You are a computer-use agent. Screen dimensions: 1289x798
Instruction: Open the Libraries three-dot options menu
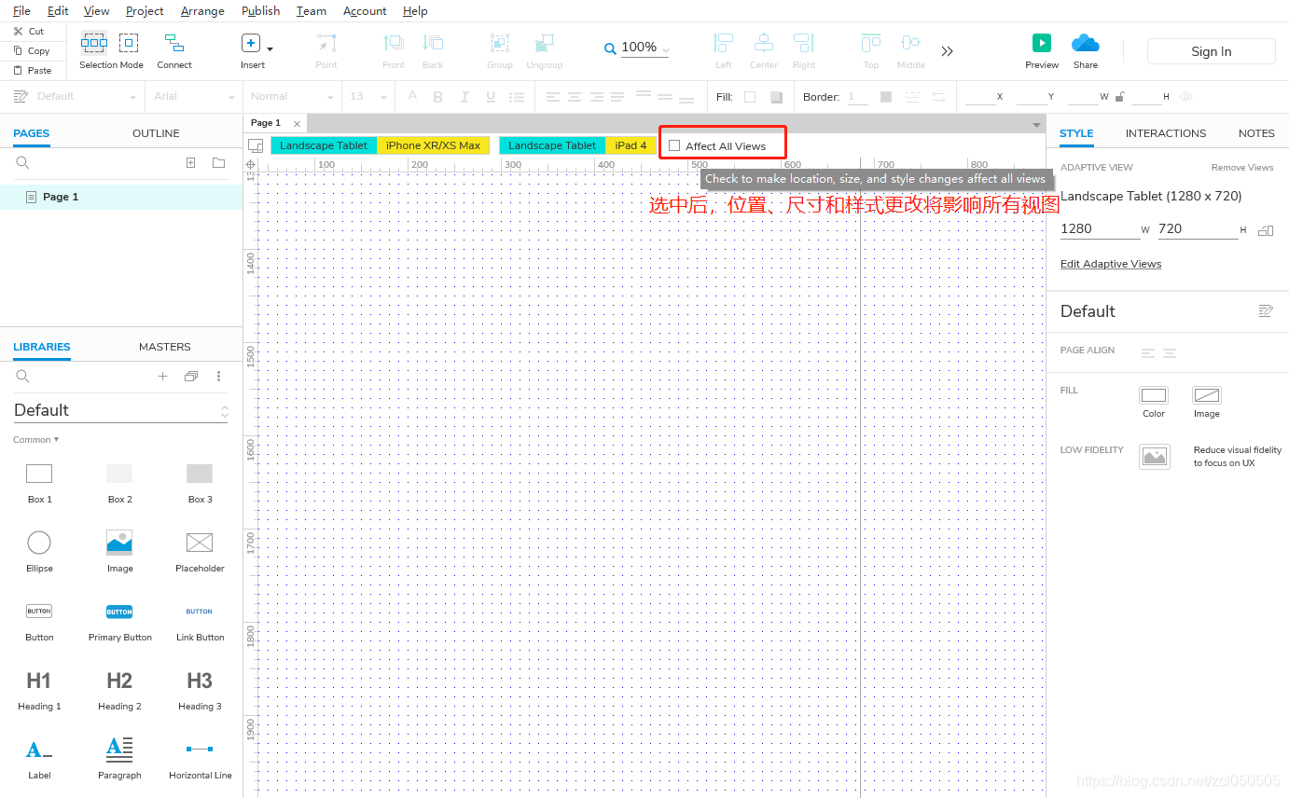coord(219,377)
